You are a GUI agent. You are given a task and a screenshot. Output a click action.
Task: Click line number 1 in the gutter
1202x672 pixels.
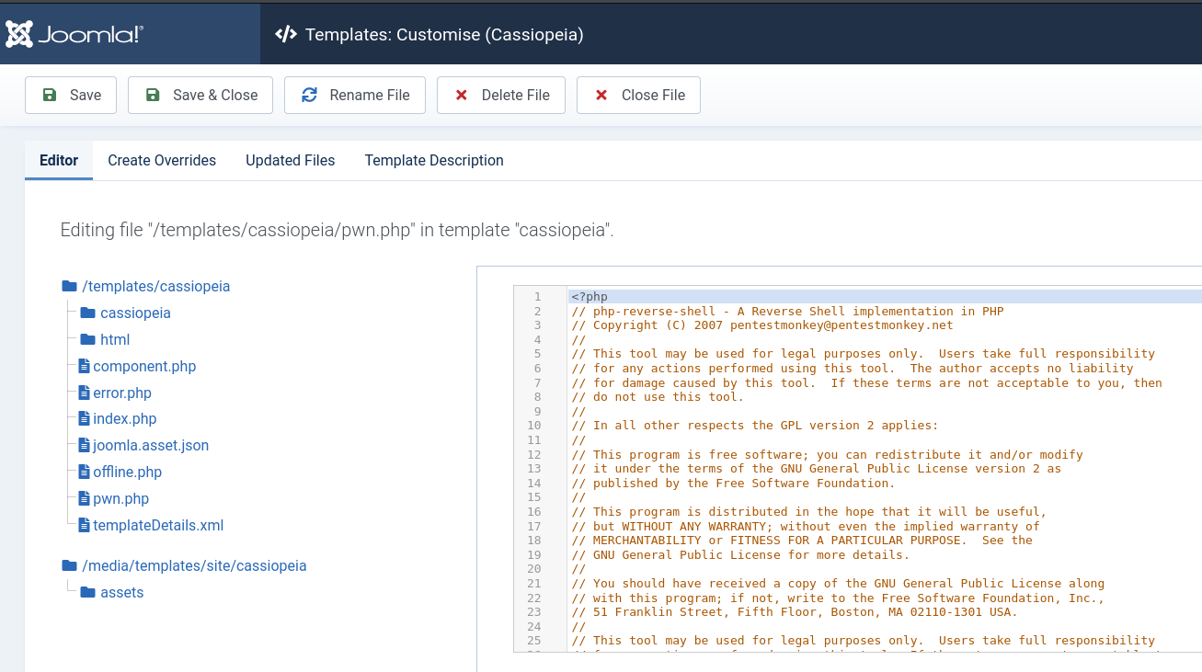click(x=538, y=297)
